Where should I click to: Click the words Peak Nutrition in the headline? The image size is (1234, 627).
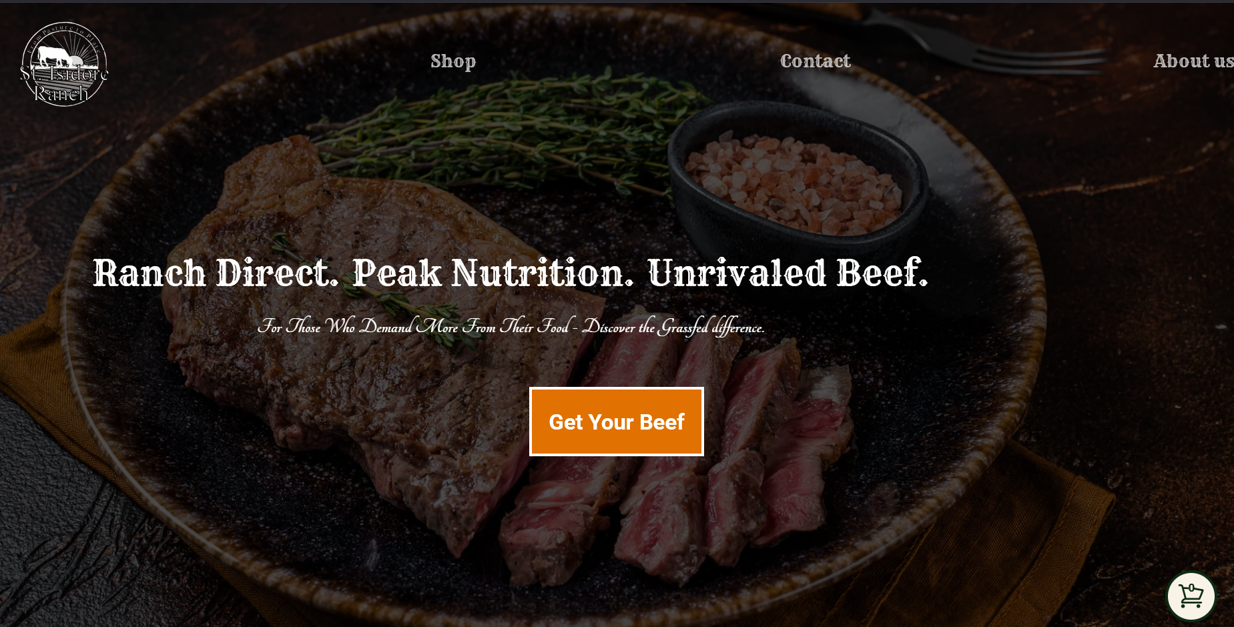pos(493,273)
